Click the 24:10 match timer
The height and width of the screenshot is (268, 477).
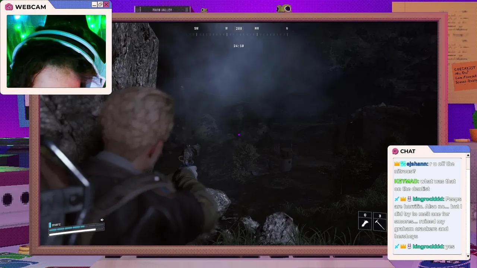click(238, 46)
